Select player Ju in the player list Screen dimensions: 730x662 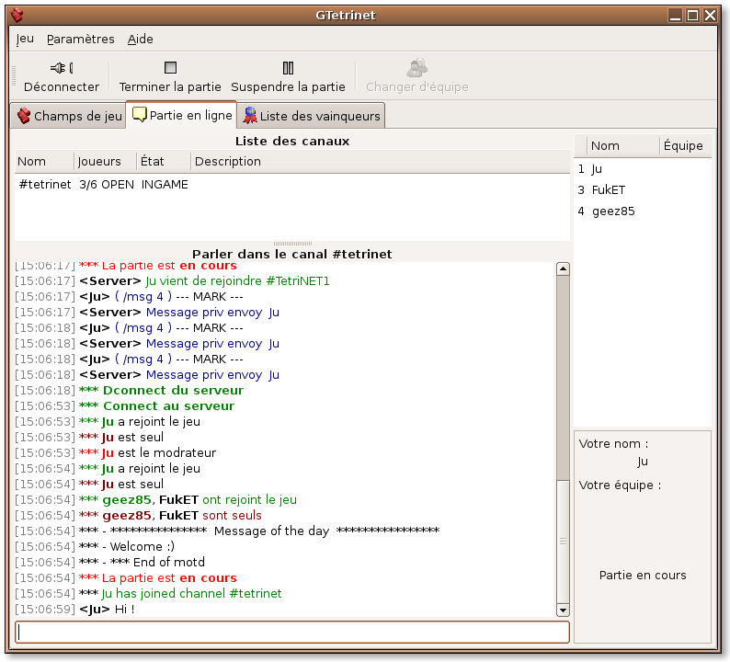click(643, 169)
